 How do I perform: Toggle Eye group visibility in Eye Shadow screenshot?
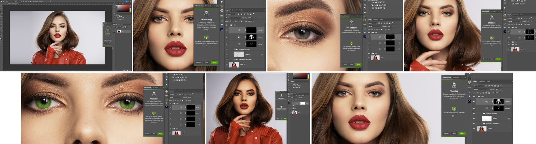[369, 33]
